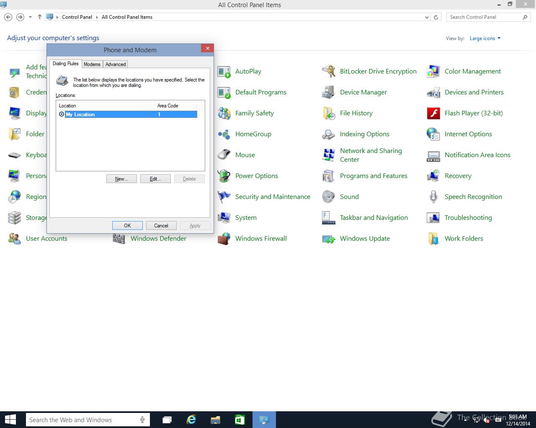Click the Storage Spaces drive icon
The height and width of the screenshot is (428, 536).
[15, 218]
